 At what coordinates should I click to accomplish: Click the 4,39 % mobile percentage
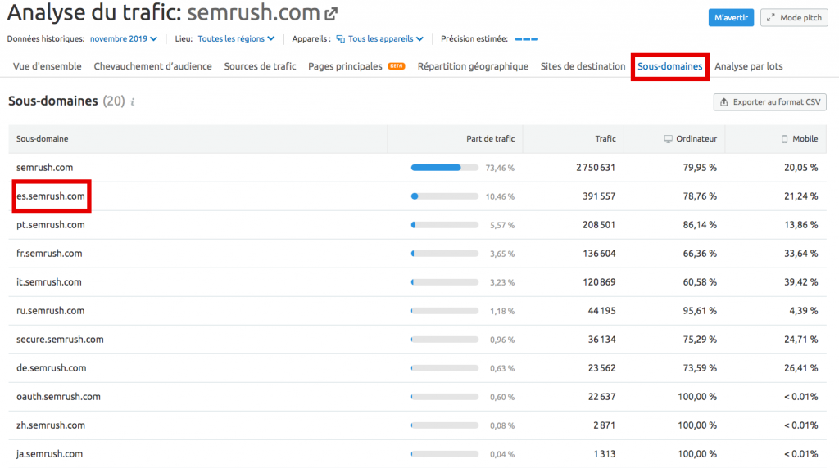click(x=804, y=311)
